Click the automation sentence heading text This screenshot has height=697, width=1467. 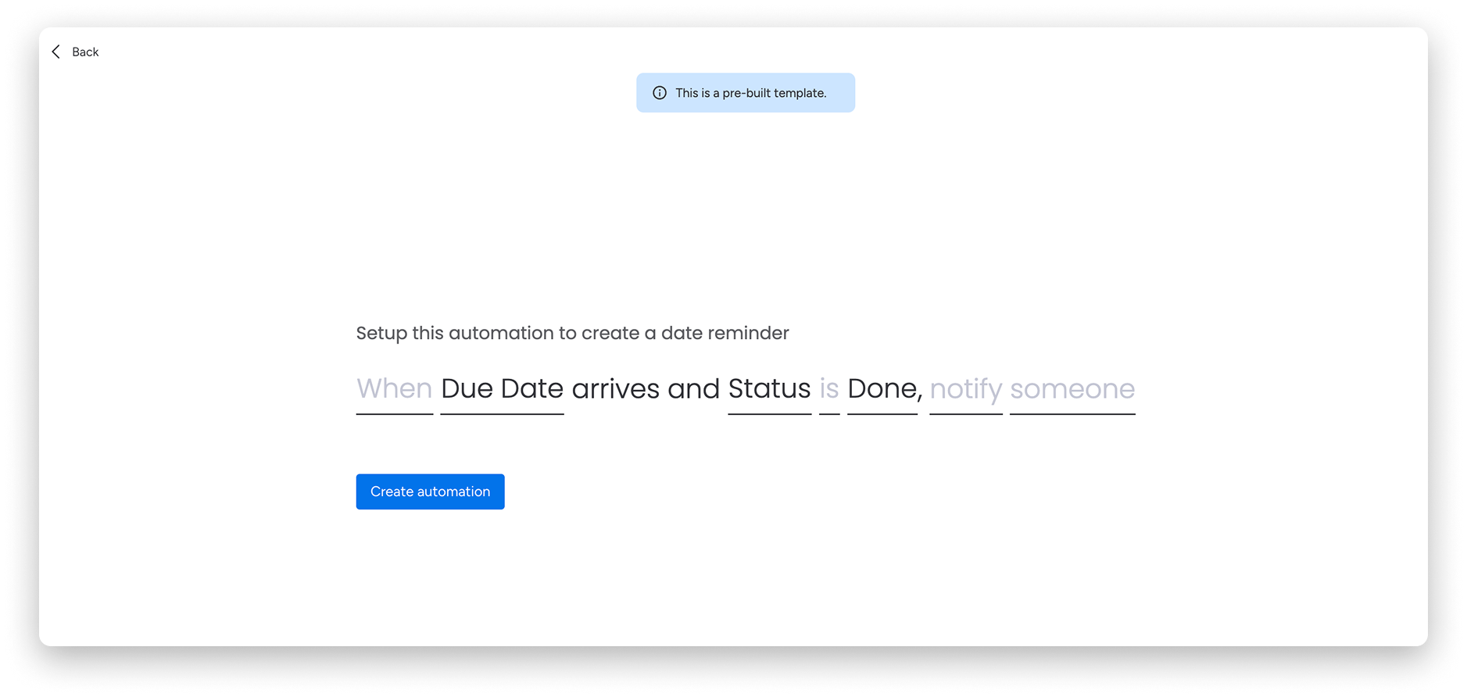point(742,388)
